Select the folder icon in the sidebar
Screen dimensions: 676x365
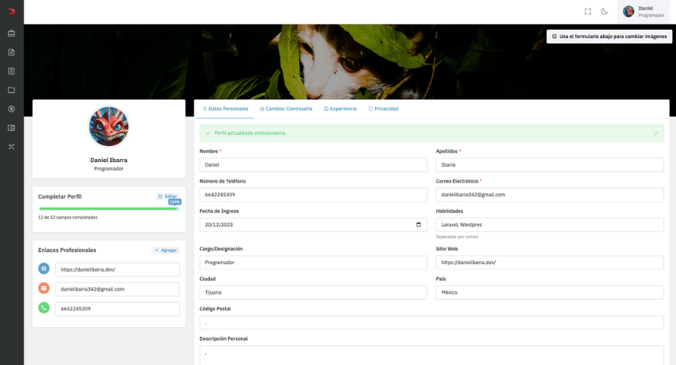coord(11,90)
